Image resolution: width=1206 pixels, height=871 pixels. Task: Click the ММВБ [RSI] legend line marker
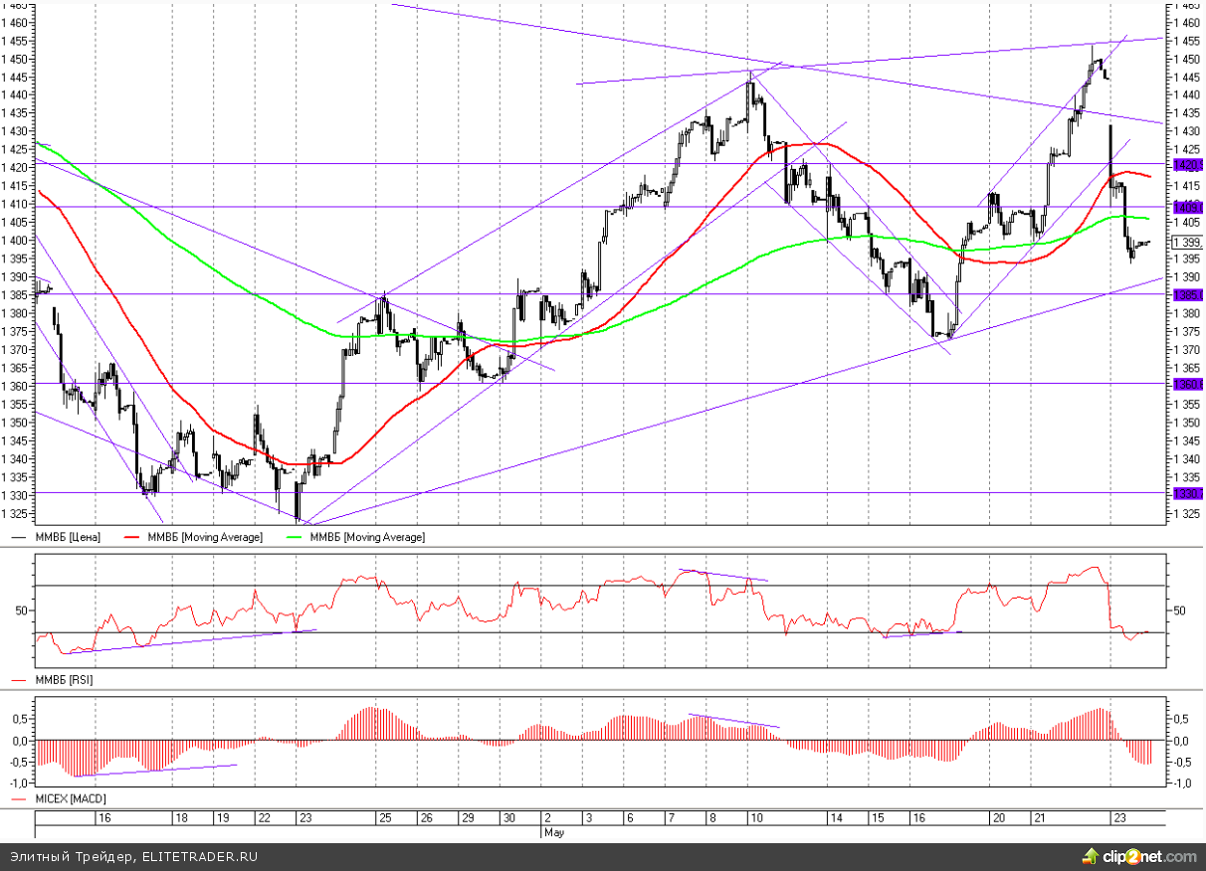click(19, 679)
